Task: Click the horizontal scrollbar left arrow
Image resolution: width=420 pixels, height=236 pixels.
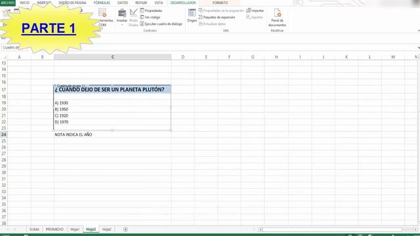Action: 260,229
